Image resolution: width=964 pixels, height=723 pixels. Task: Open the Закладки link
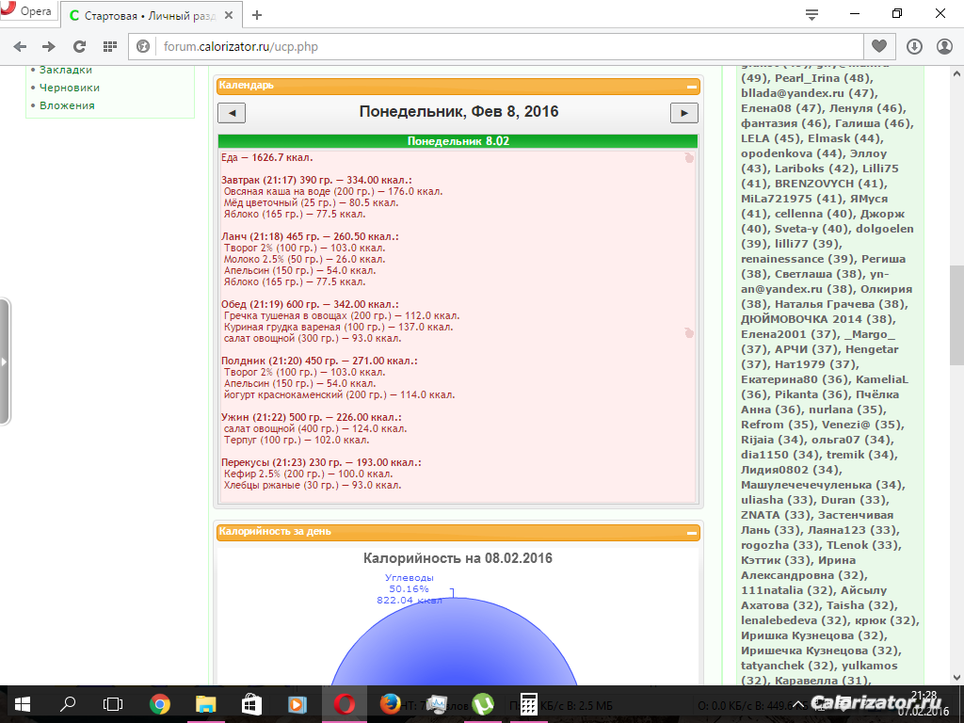[x=66, y=70]
